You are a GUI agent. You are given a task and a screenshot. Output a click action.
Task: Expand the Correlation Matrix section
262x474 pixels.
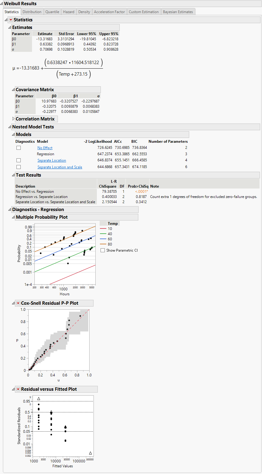point(13,119)
